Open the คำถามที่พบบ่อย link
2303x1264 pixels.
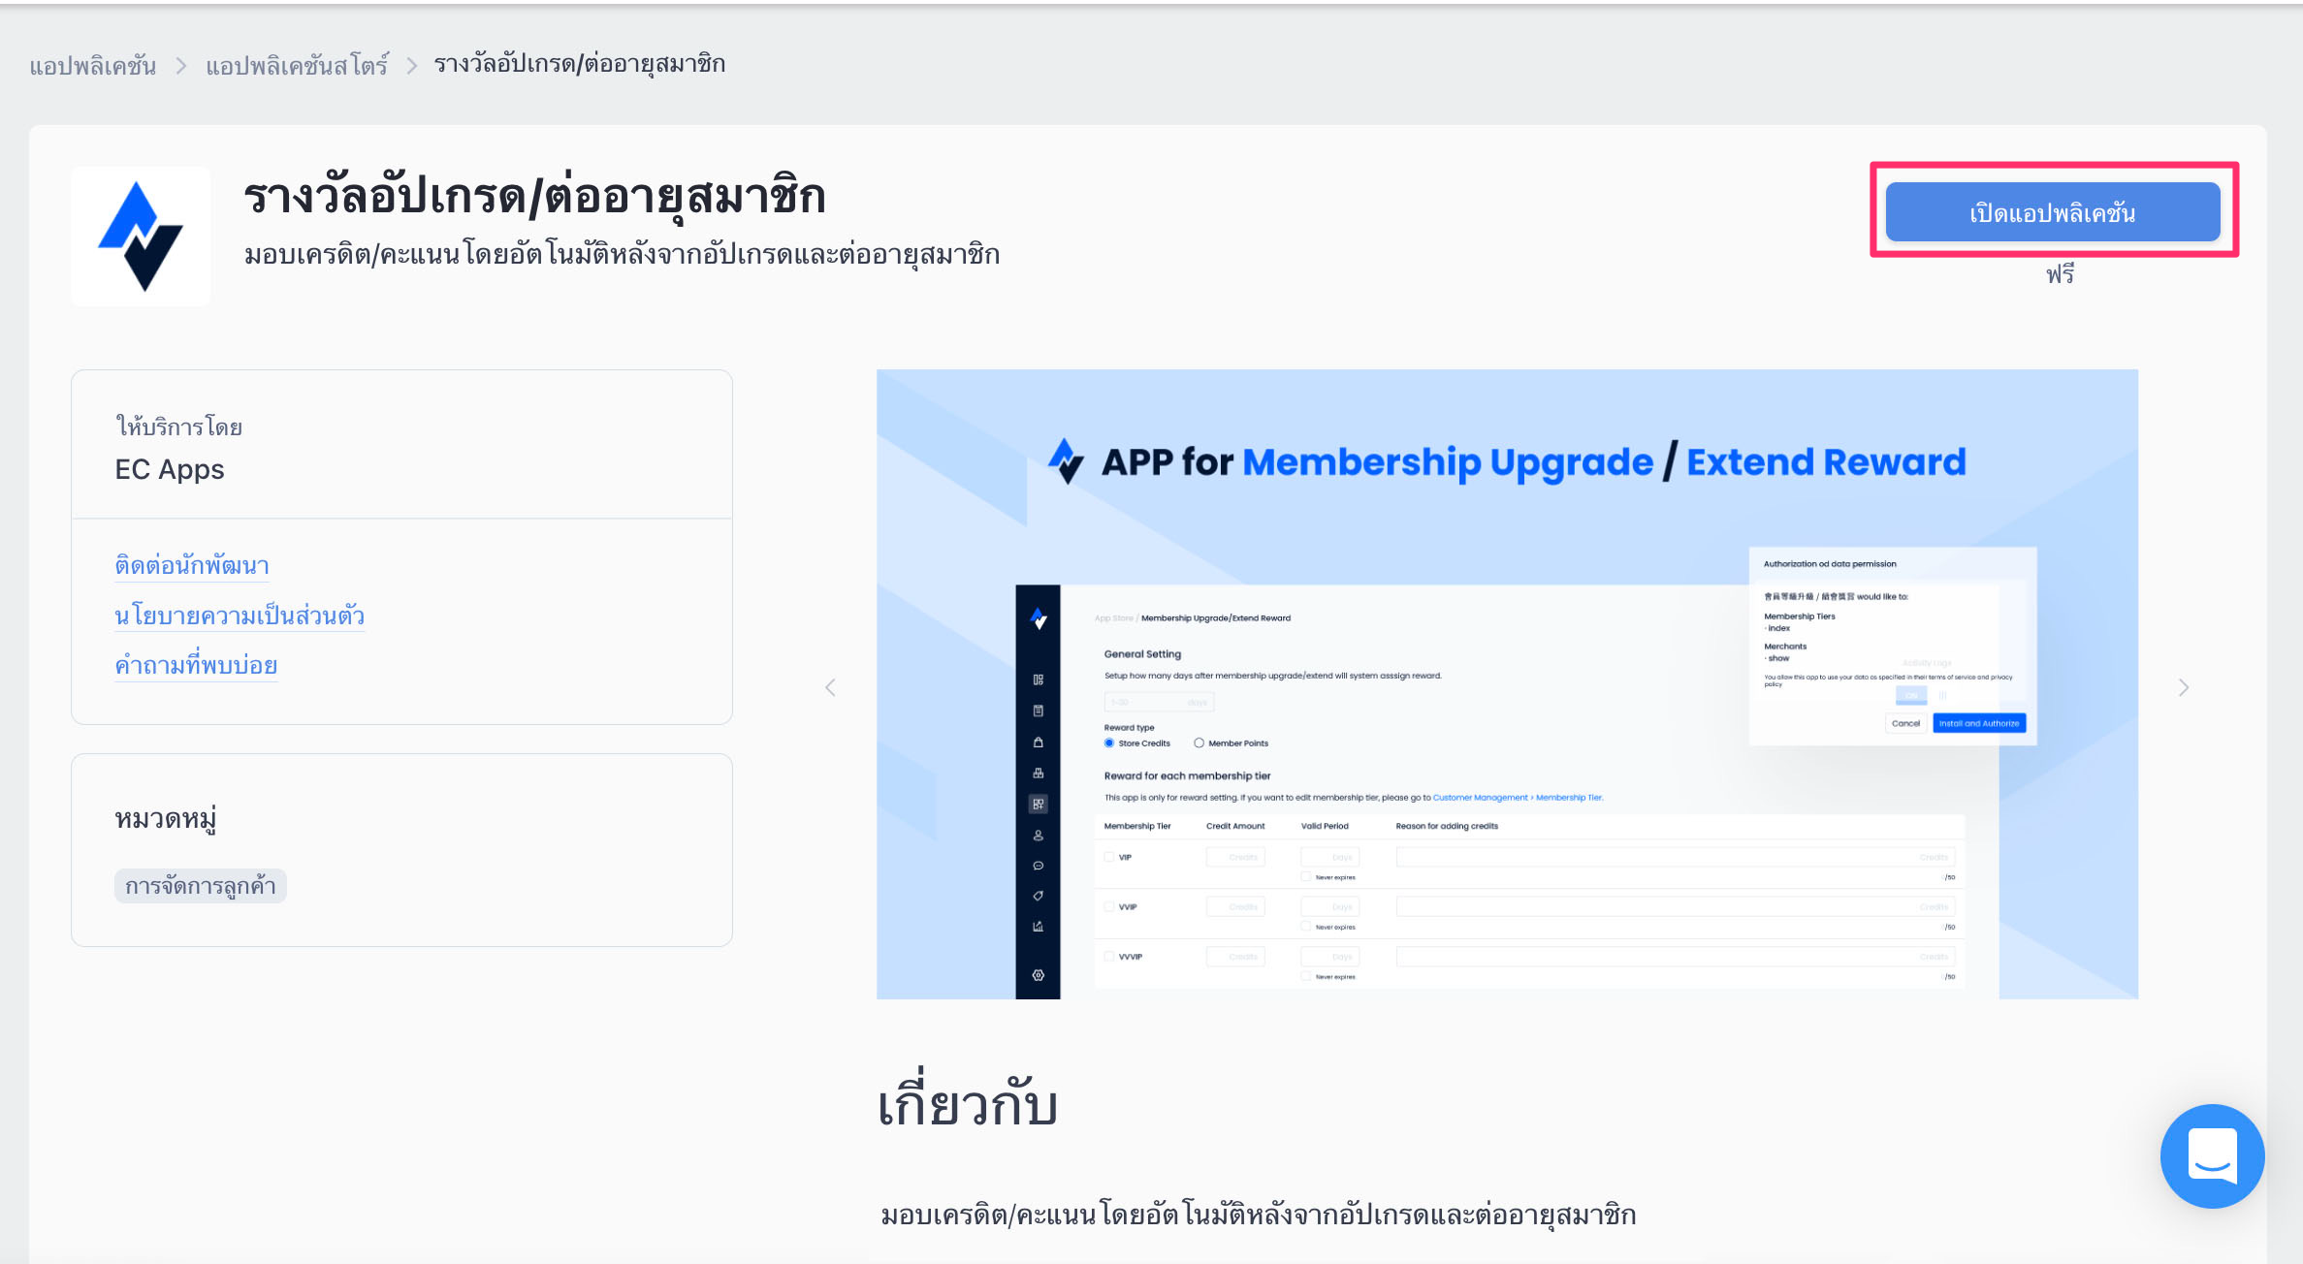pos(196,665)
